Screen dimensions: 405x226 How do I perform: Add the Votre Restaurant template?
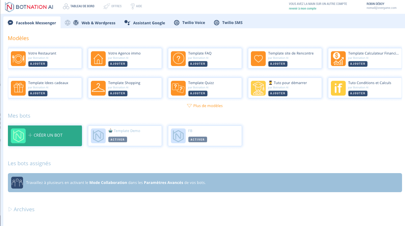pyautogui.click(x=38, y=64)
